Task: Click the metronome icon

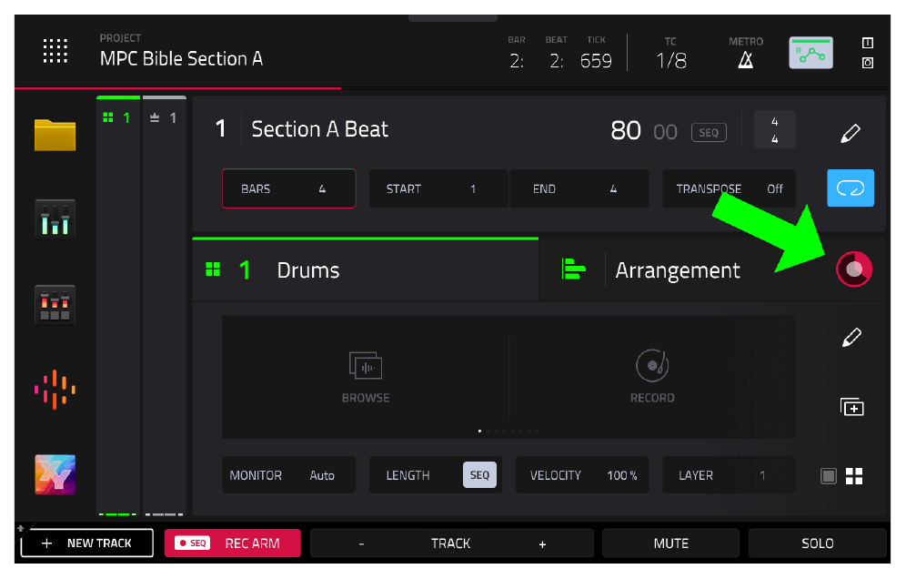Action: [x=745, y=59]
